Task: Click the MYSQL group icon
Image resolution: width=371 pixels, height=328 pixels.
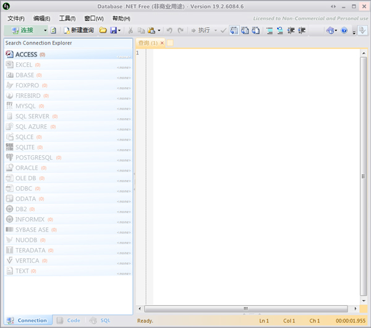Action: [9, 106]
